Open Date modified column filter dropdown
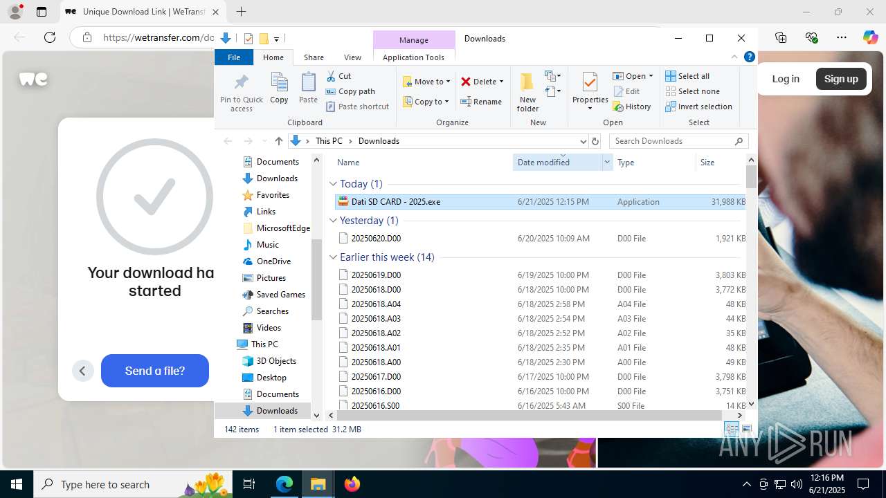The image size is (886, 498). (607, 163)
